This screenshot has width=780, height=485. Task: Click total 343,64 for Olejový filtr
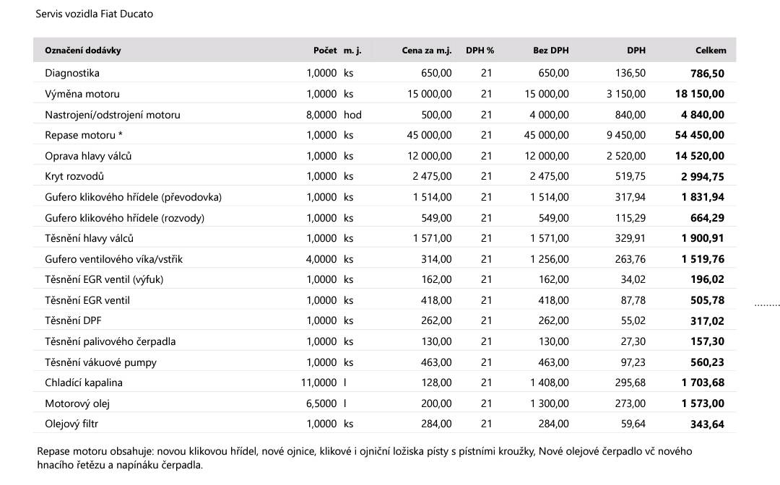click(x=707, y=424)
